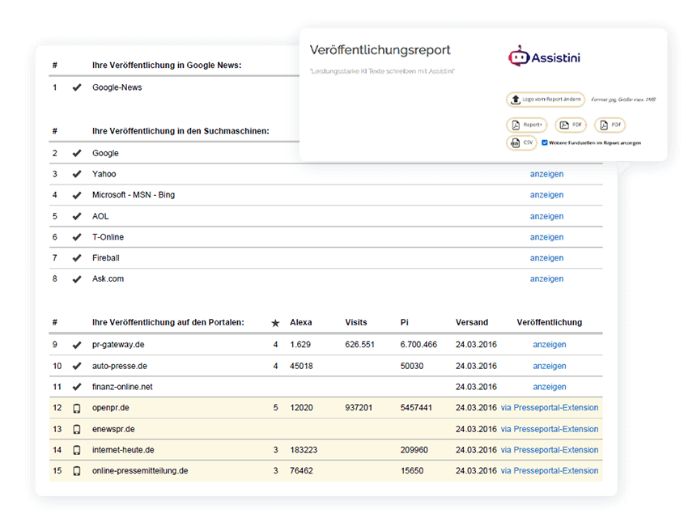Open the T-Online 'anzeigen' link
The image size is (684, 518).
pos(546,237)
